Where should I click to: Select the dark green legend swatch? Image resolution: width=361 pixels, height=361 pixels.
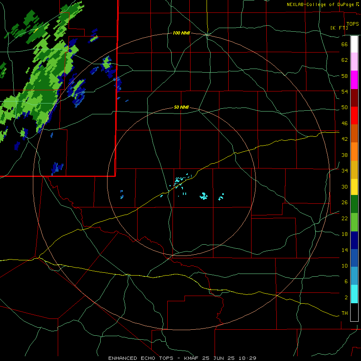click(x=354, y=204)
